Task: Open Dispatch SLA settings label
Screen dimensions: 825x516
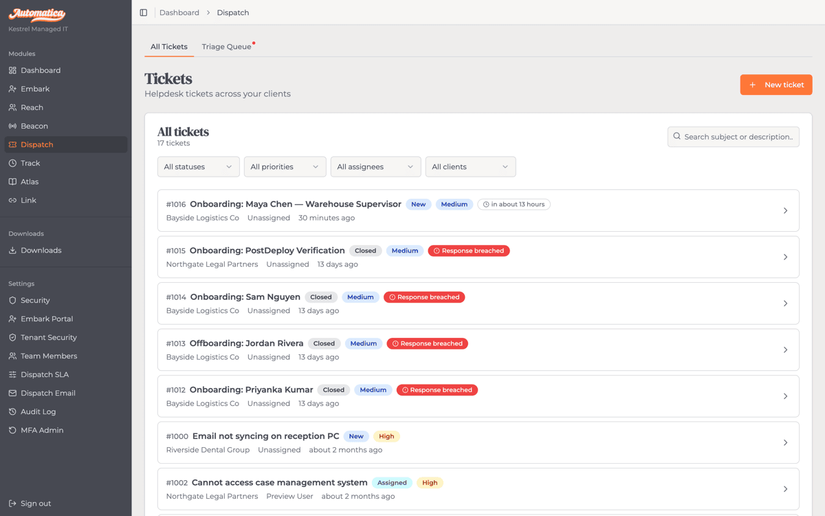Action: point(45,375)
